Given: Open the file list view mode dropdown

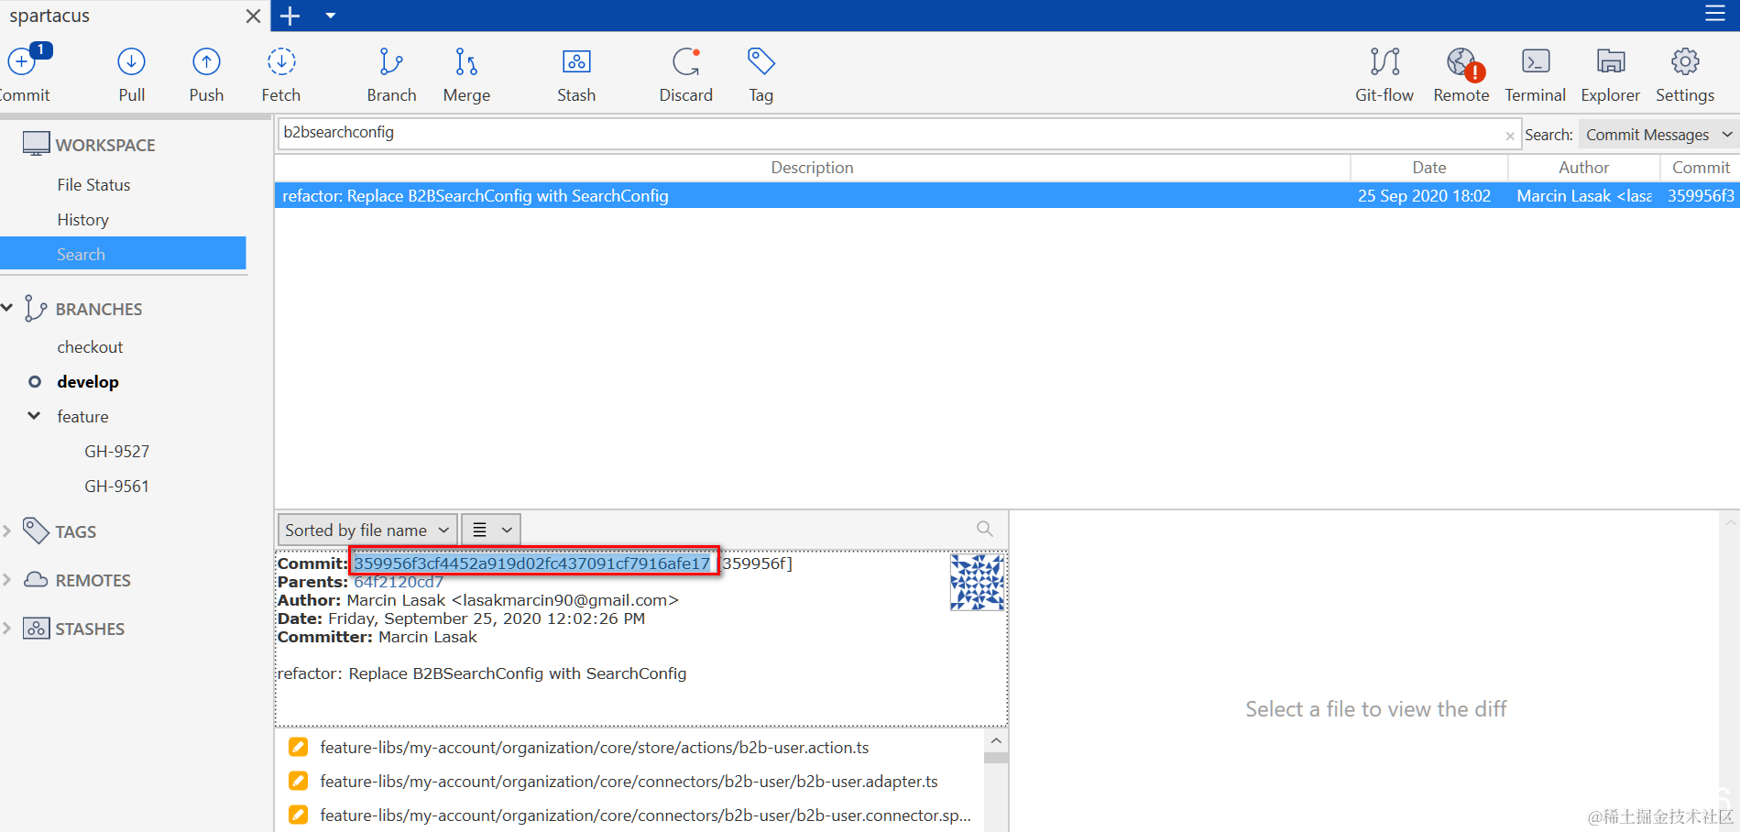Looking at the screenshot, I should click(x=491, y=530).
